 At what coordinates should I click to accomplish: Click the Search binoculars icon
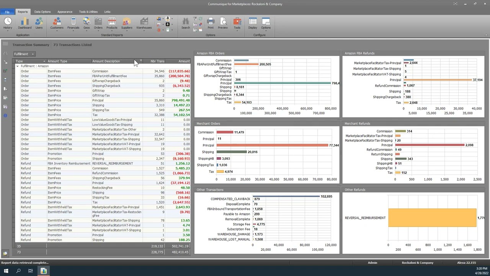[x=186, y=23]
